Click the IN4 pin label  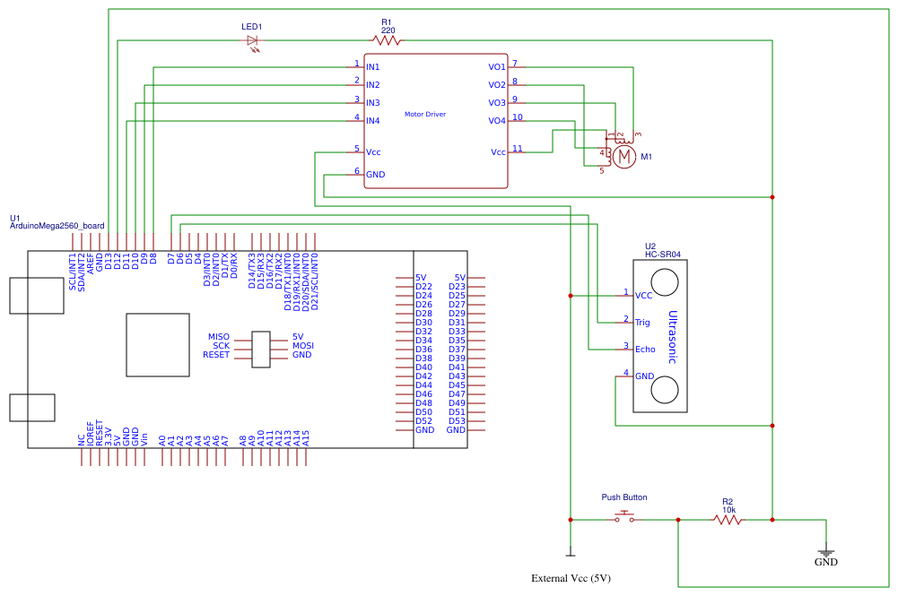point(373,121)
